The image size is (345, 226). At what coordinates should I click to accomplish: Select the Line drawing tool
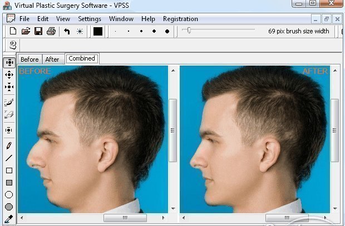[x=9, y=158]
